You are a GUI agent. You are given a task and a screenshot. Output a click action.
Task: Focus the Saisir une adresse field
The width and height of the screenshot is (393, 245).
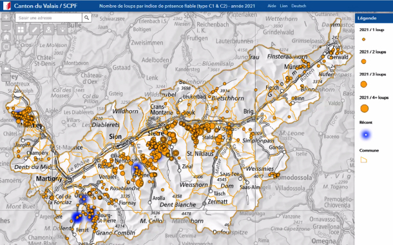click(48, 18)
